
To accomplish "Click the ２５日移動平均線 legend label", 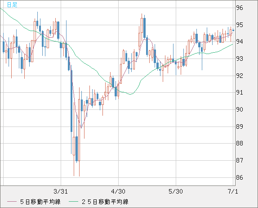I will pos(105,202).
